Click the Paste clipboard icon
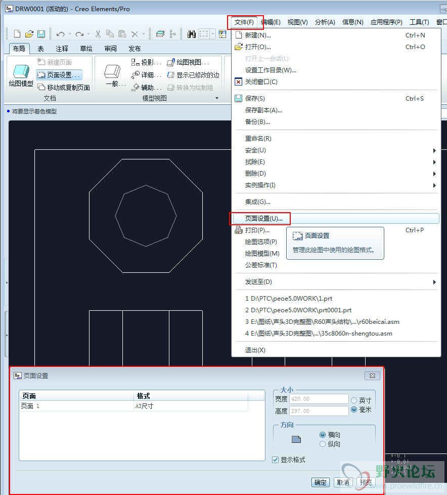447x495 pixels. point(122,34)
